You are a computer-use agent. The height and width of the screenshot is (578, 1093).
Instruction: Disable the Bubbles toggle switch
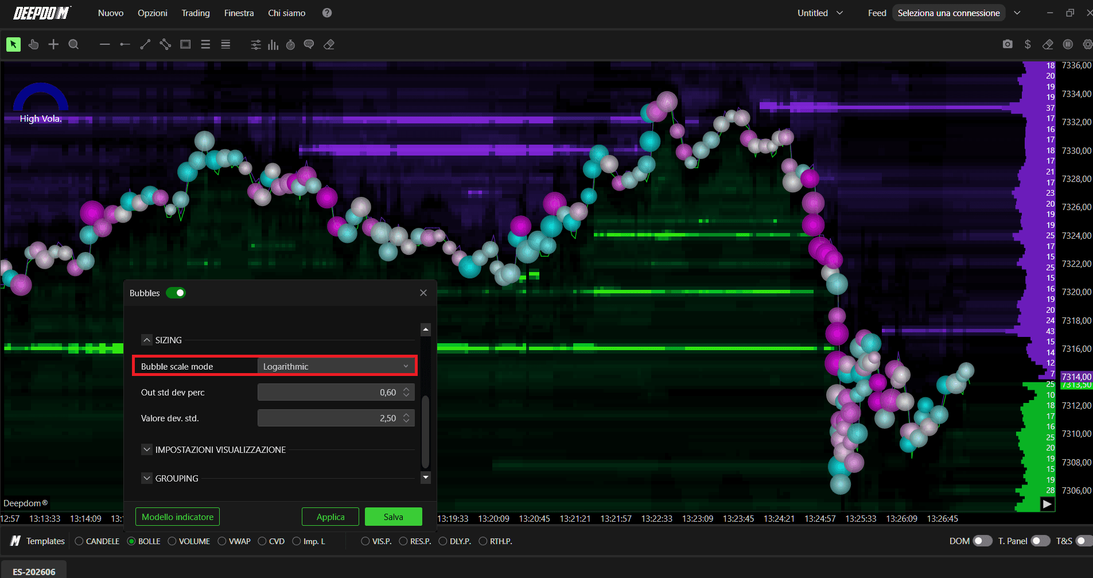click(x=176, y=293)
